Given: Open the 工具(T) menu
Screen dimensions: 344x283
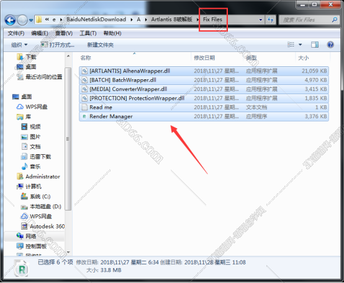Looking at the screenshot, I should [x=88, y=33].
